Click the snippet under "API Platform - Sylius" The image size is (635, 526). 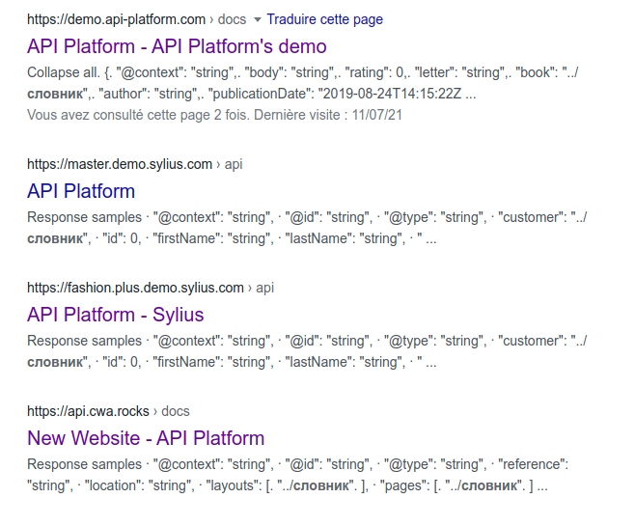point(307,351)
